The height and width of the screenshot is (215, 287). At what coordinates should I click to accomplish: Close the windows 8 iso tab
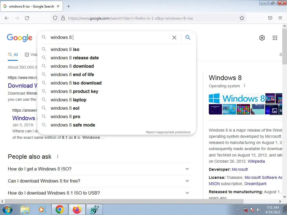pyautogui.click(x=58, y=6)
